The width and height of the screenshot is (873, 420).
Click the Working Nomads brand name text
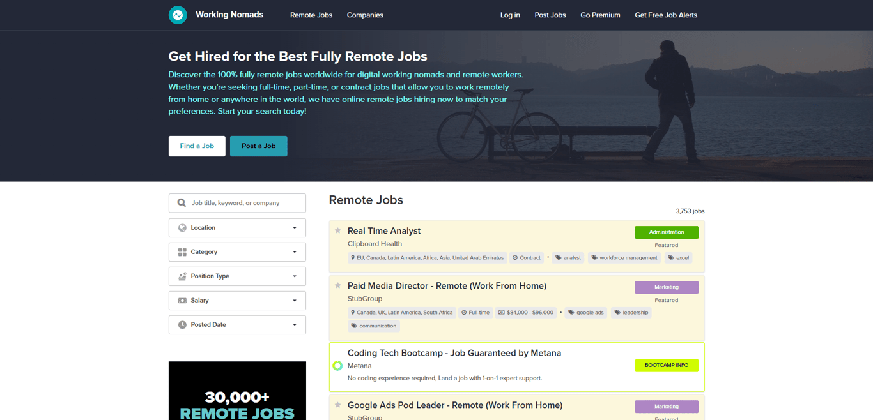(x=229, y=15)
